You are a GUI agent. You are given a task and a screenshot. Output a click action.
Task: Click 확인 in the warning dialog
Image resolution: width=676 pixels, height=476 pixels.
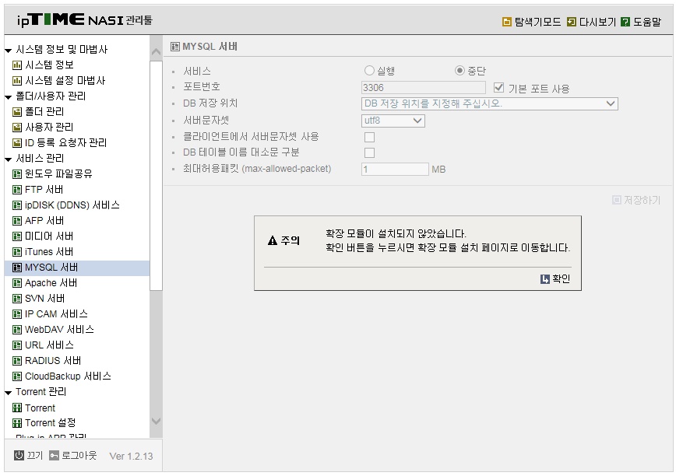tap(555, 279)
